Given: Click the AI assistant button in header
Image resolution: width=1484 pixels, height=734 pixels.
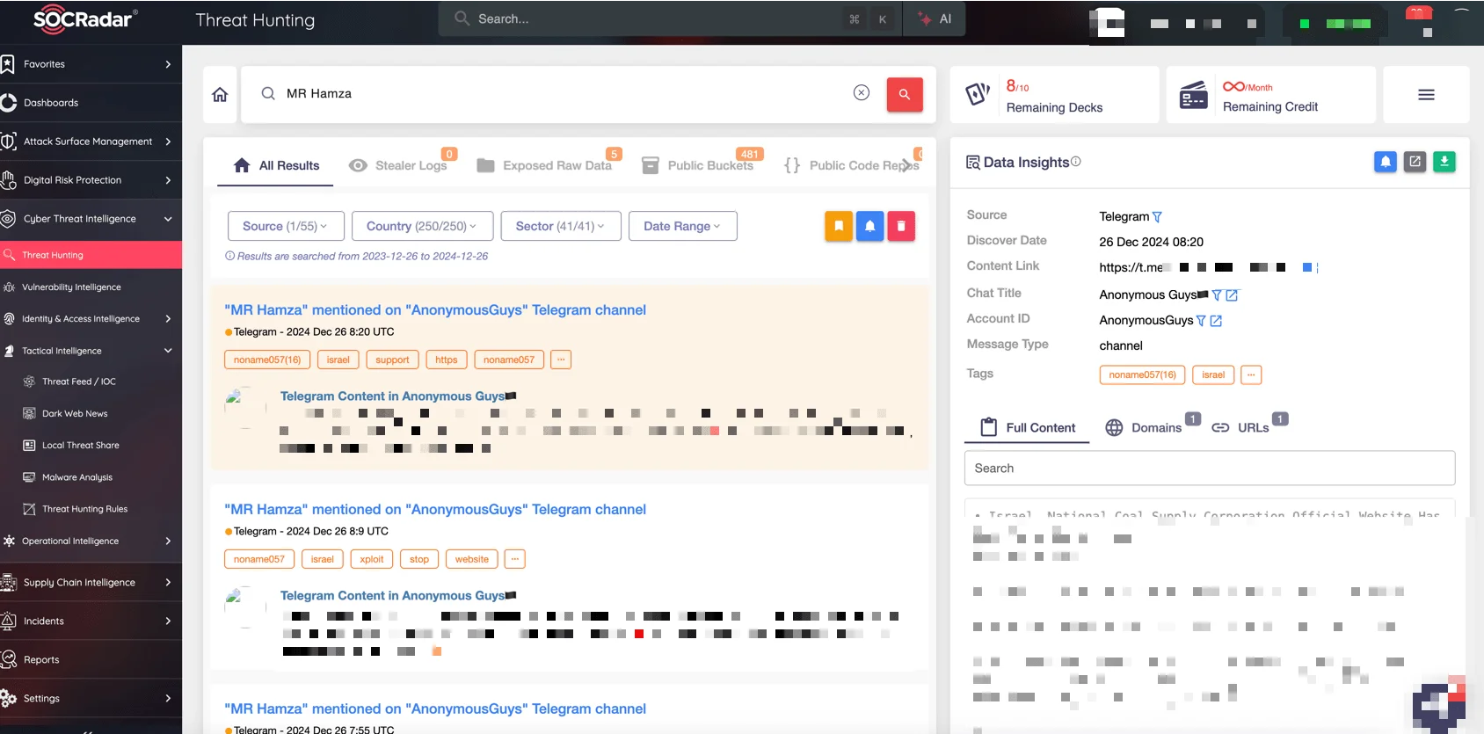Looking at the screenshot, I should (x=935, y=18).
